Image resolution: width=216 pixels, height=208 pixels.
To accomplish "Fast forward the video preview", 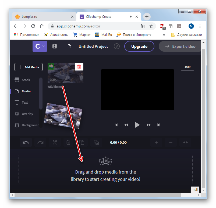I will (148, 125).
